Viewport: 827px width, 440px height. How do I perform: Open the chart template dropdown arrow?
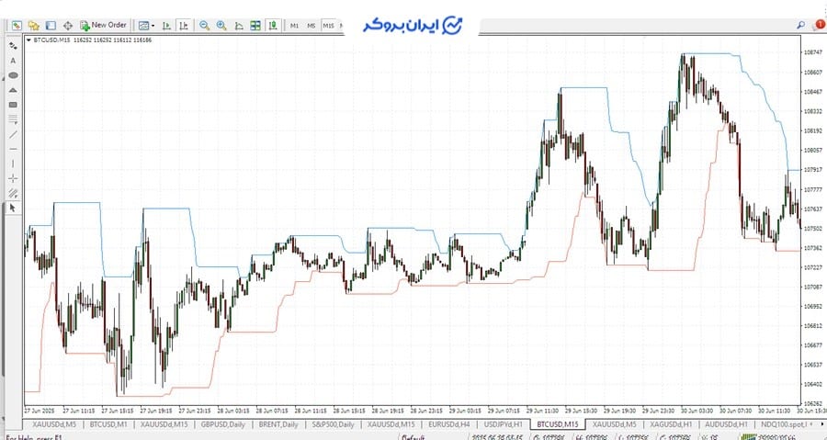[153, 26]
